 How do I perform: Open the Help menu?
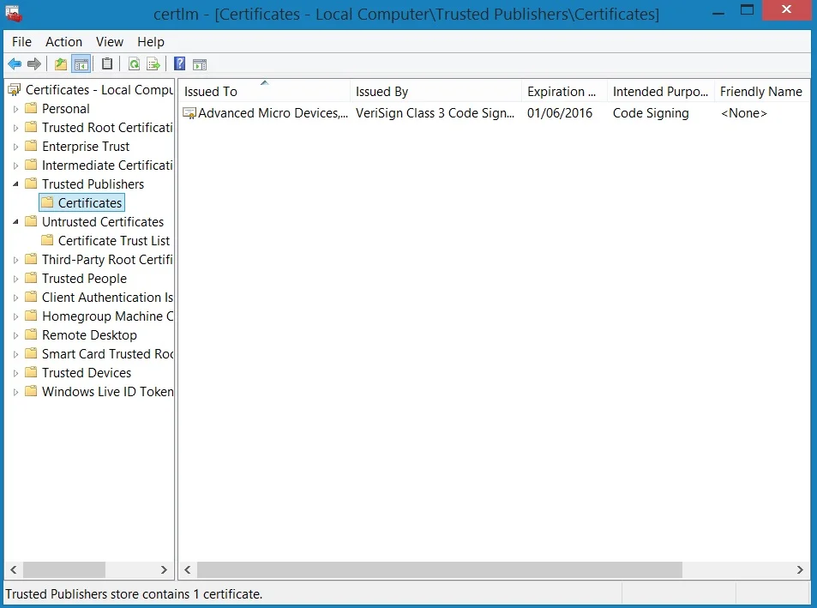tap(151, 42)
